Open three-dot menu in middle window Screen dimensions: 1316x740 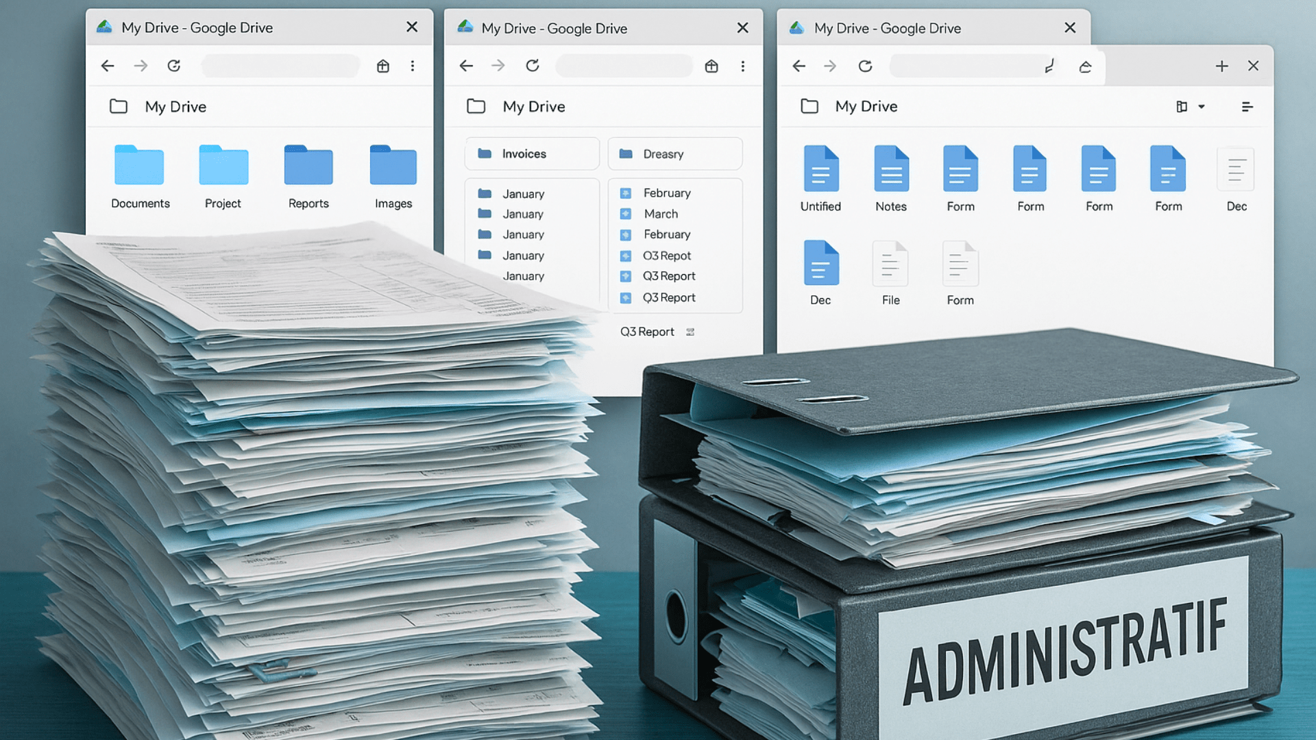[x=743, y=66]
